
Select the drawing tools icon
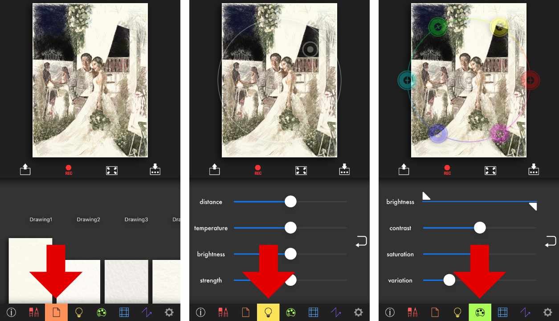pos(33,312)
